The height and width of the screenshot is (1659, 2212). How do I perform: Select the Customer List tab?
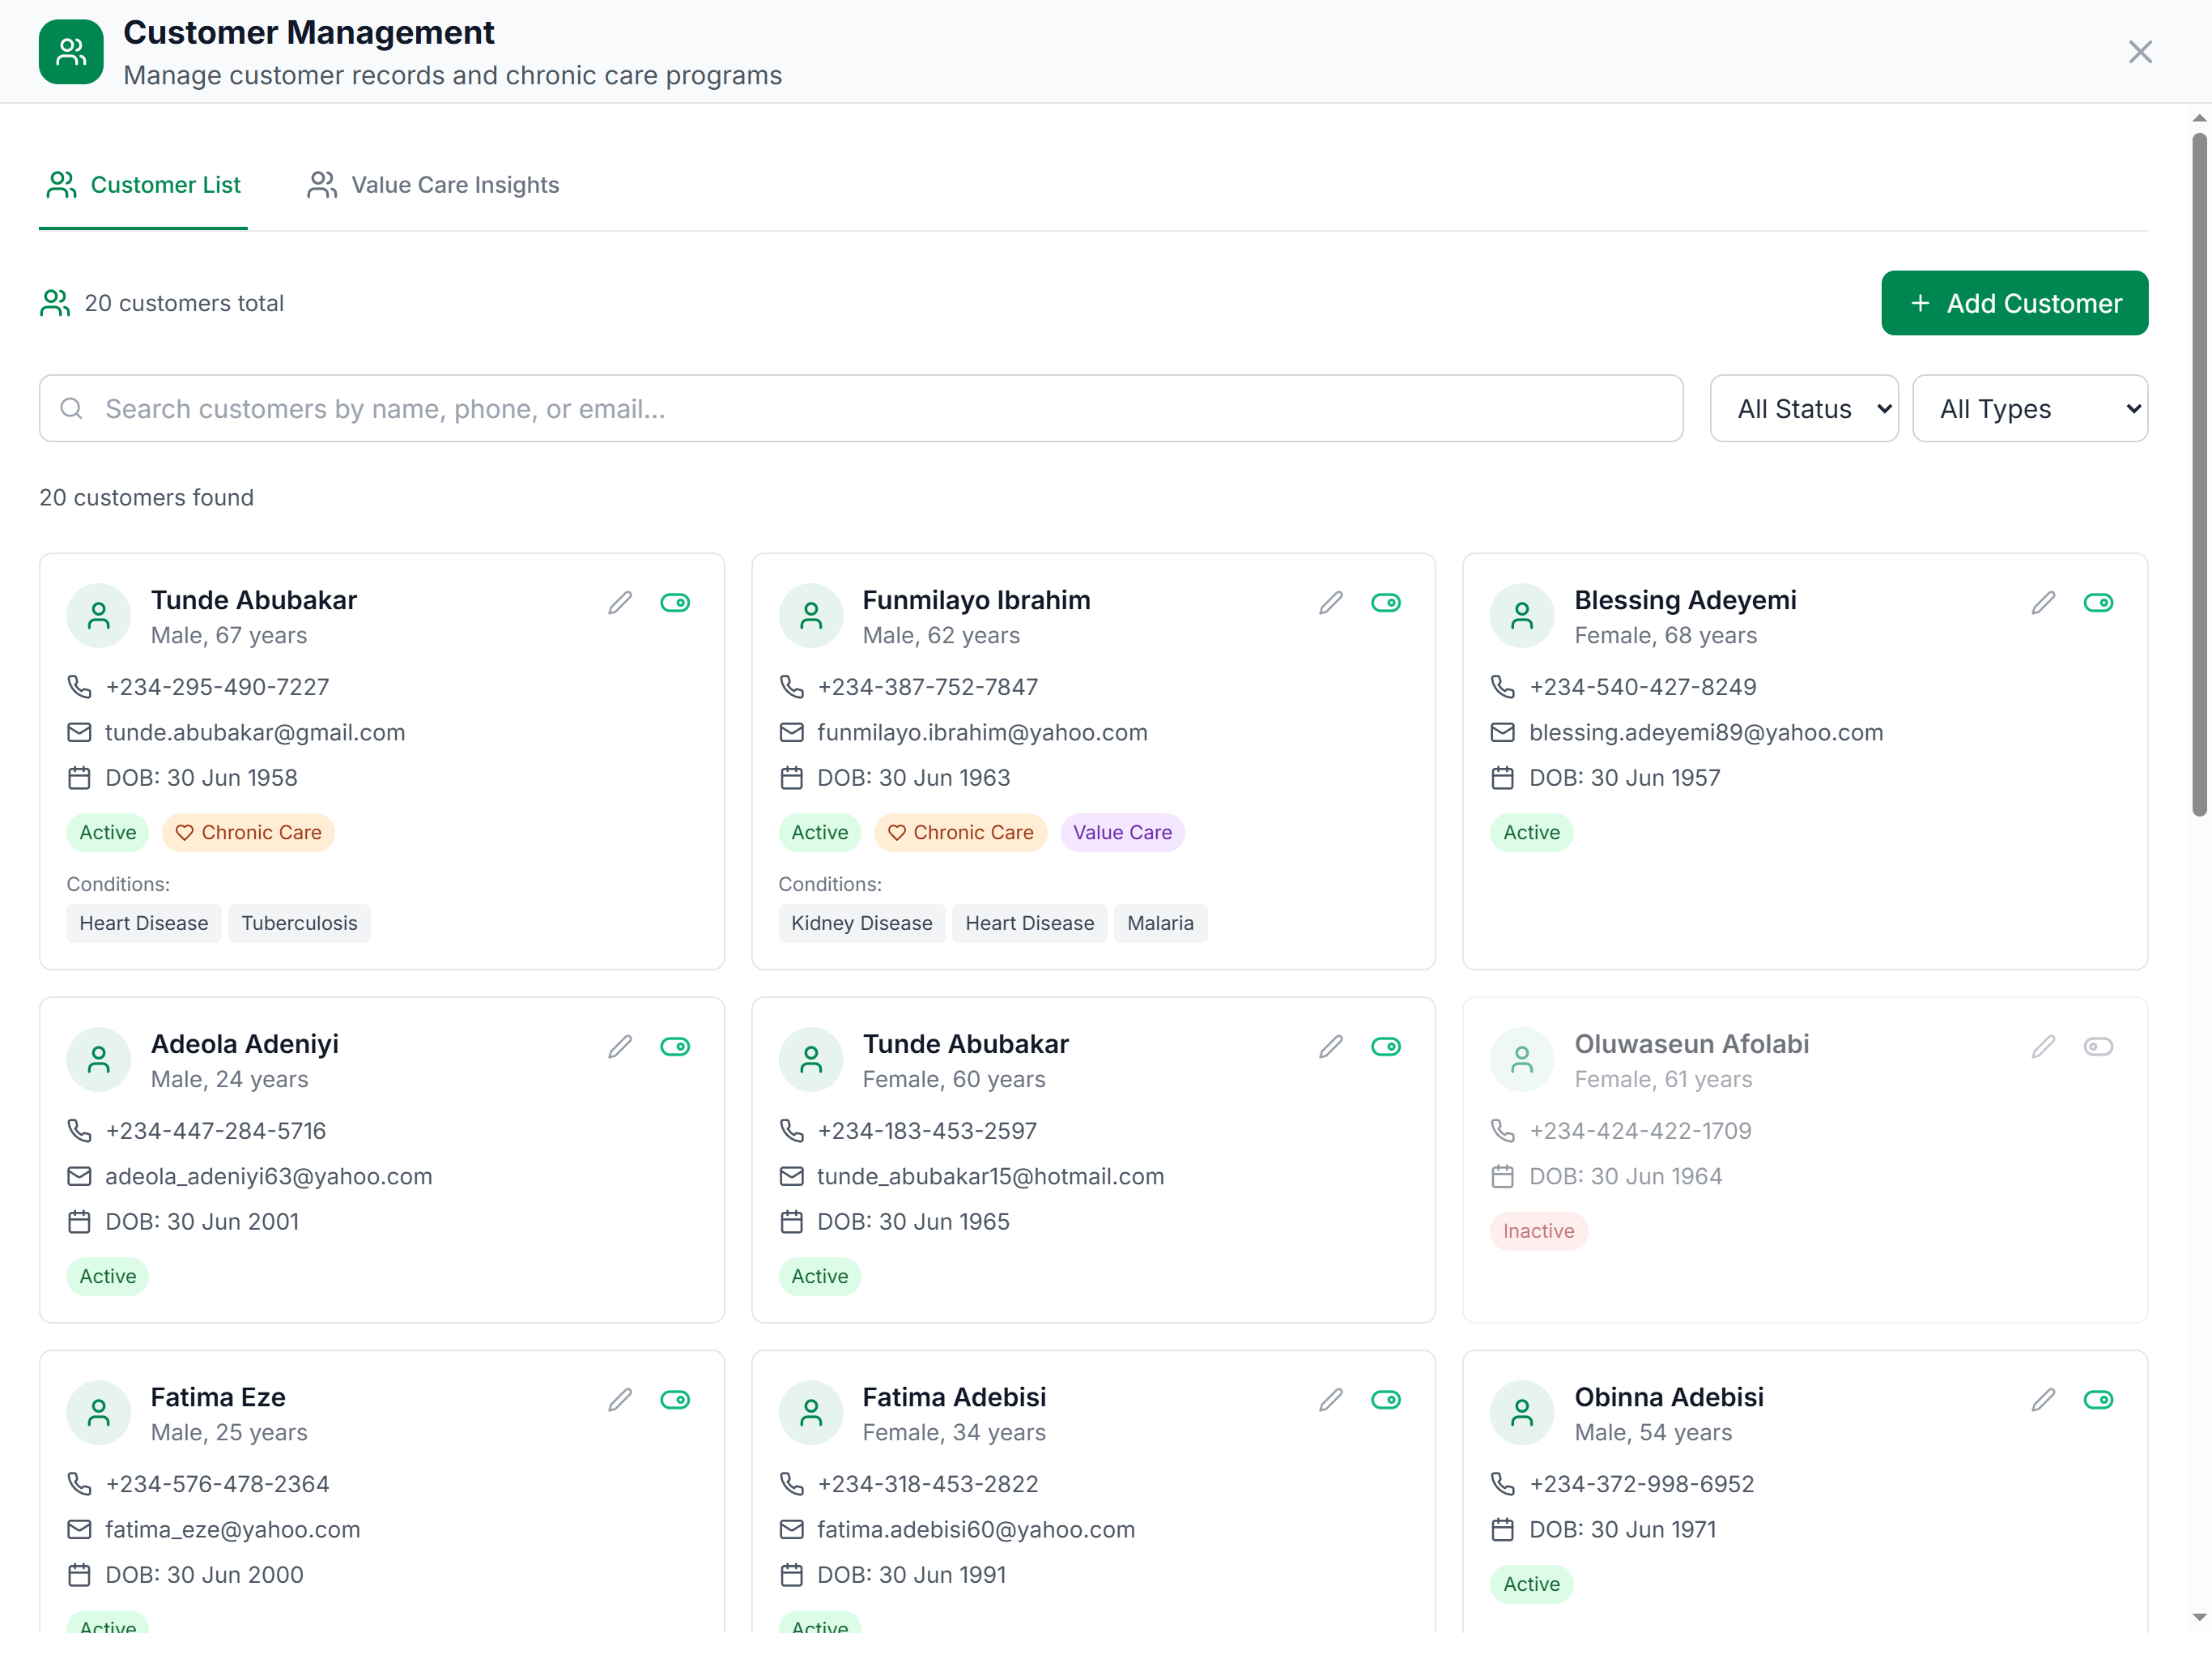pos(143,186)
